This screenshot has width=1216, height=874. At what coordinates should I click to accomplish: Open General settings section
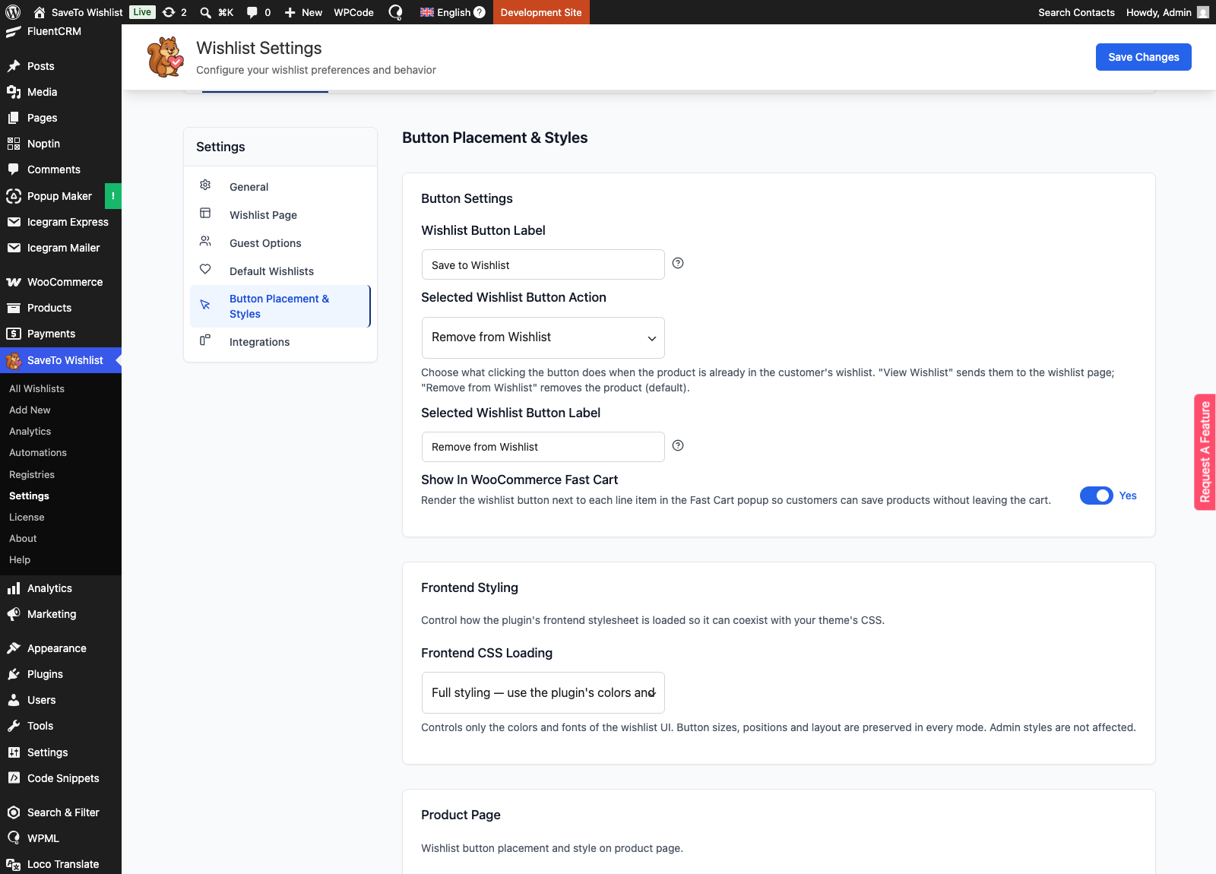(x=280, y=187)
